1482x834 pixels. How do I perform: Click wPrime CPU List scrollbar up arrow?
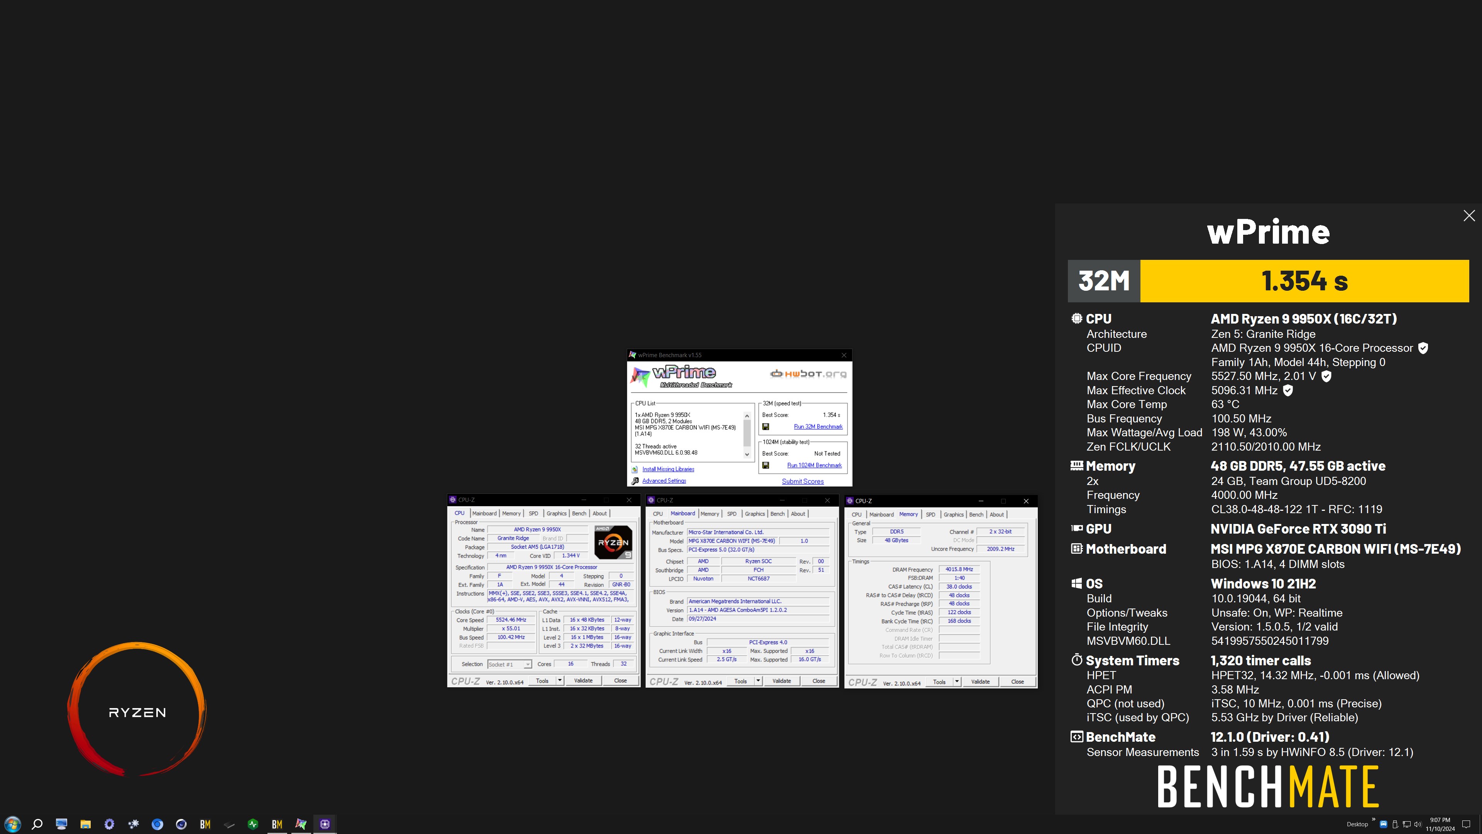[747, 415]
